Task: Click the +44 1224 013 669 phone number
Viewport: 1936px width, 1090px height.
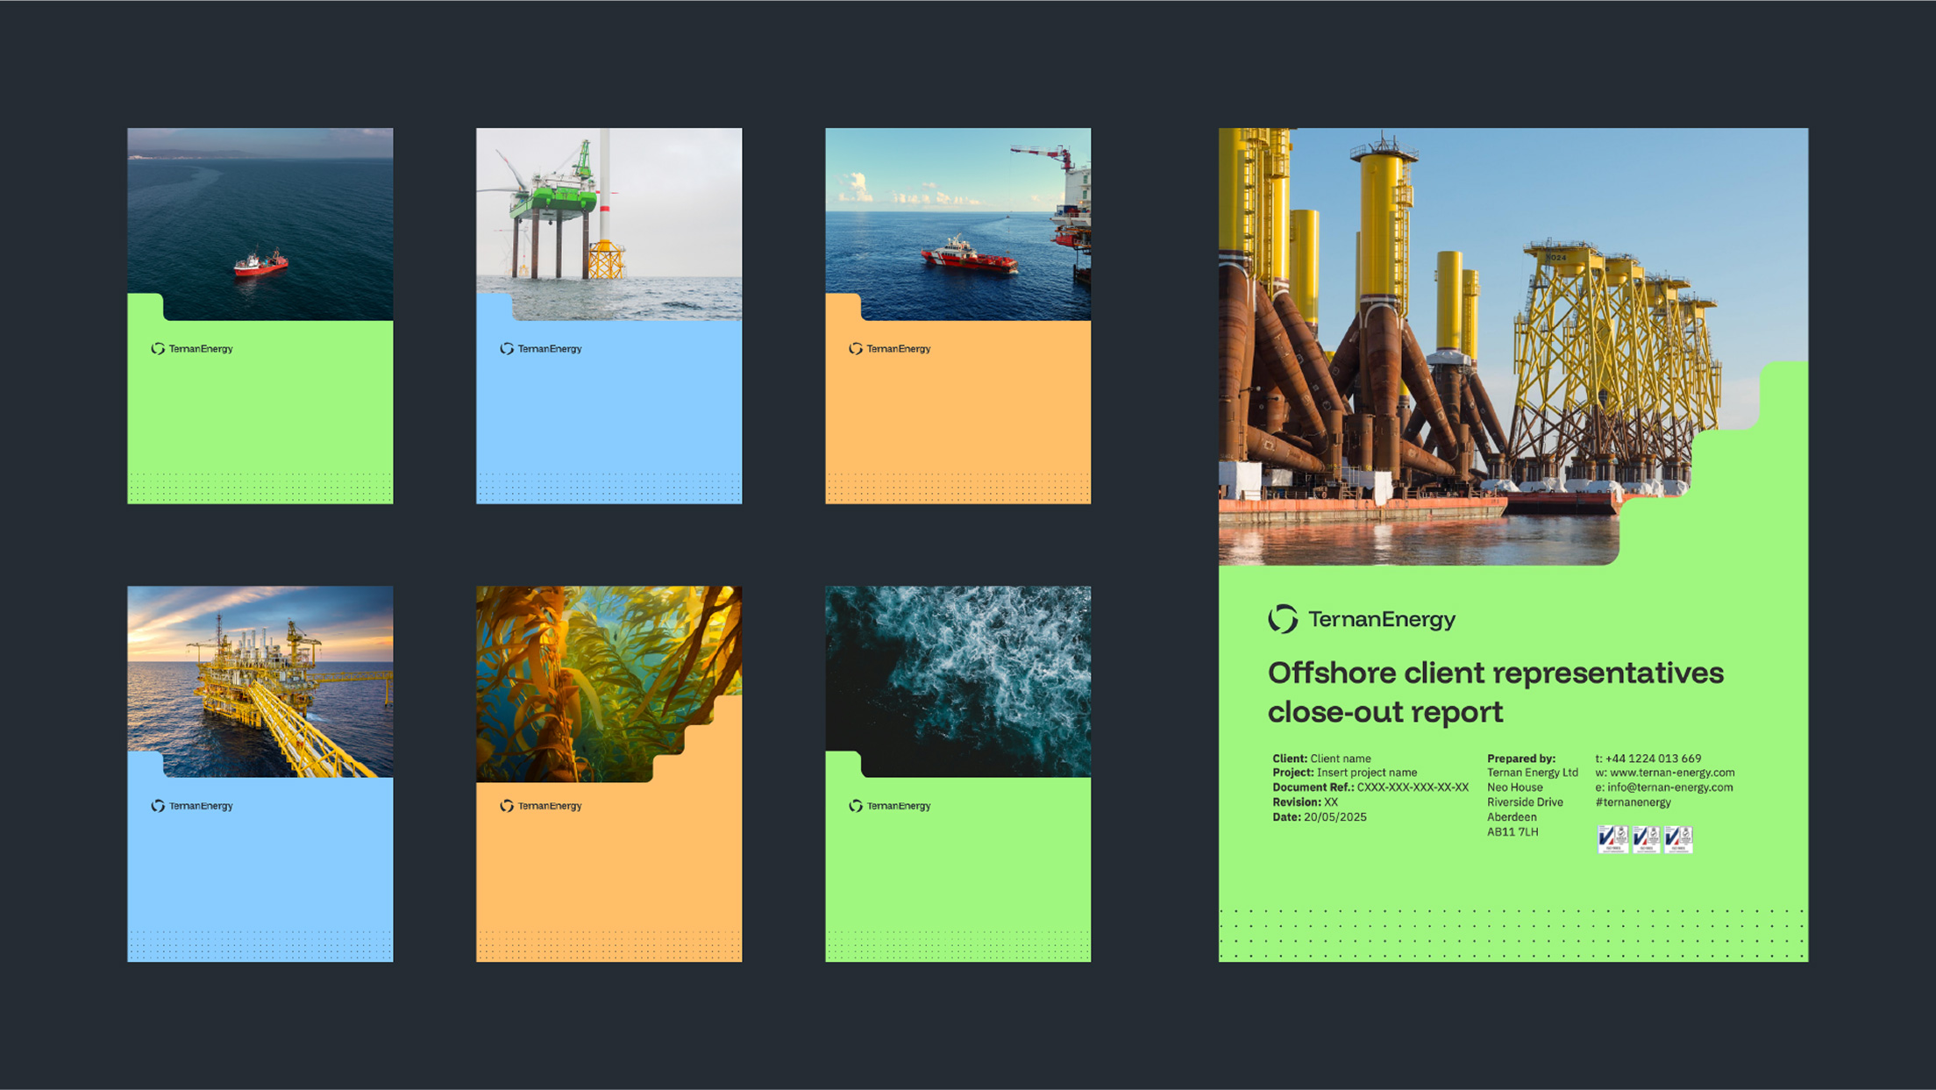Action: pos(1653,759)
